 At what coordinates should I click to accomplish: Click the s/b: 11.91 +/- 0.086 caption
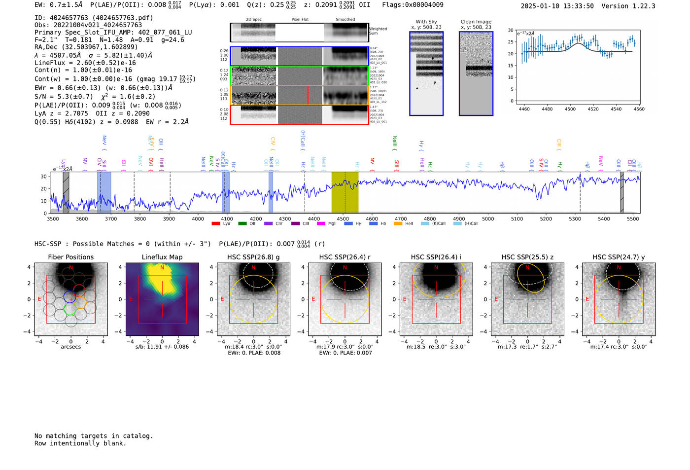click(162, 347)
